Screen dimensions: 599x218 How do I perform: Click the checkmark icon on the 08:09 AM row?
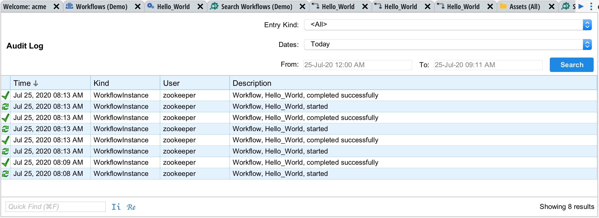point(6,163)
